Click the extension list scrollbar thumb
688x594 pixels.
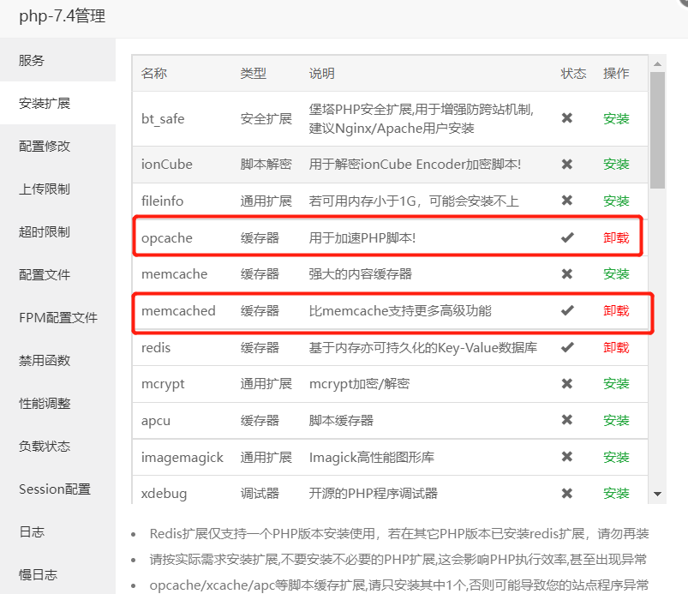click(x=657, y=130)
